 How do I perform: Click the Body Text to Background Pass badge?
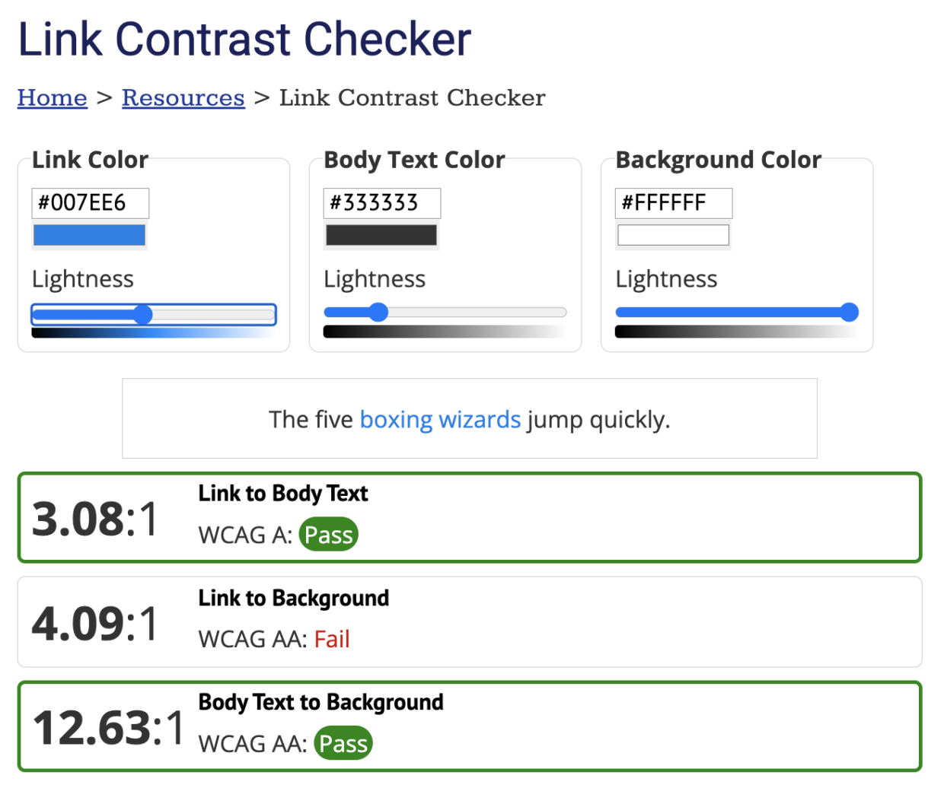[343, 743]
